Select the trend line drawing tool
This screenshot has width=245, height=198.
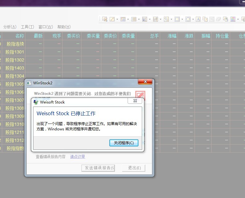click(112, 19)
